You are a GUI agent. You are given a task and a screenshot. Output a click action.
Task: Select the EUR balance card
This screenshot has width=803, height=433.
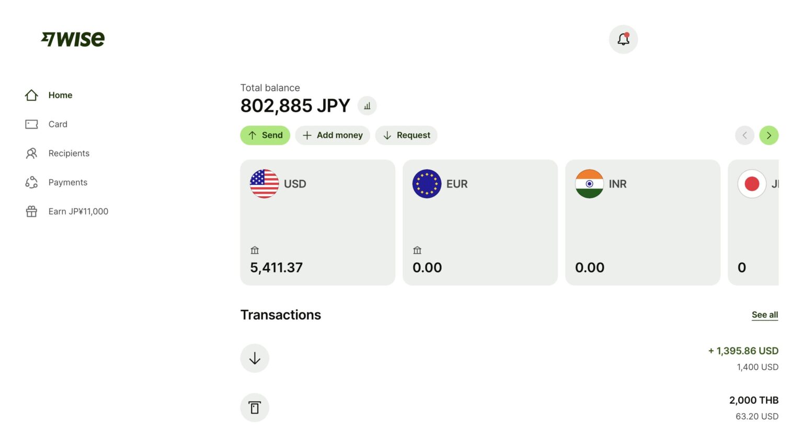point(480,223)
